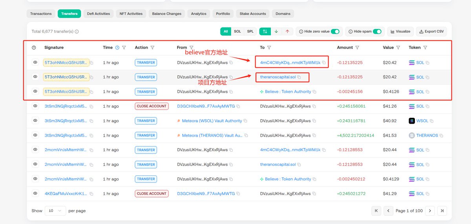471x224 pixels.
Task: Open the info icon beside total transfers
Action: [x=77, y=32]
